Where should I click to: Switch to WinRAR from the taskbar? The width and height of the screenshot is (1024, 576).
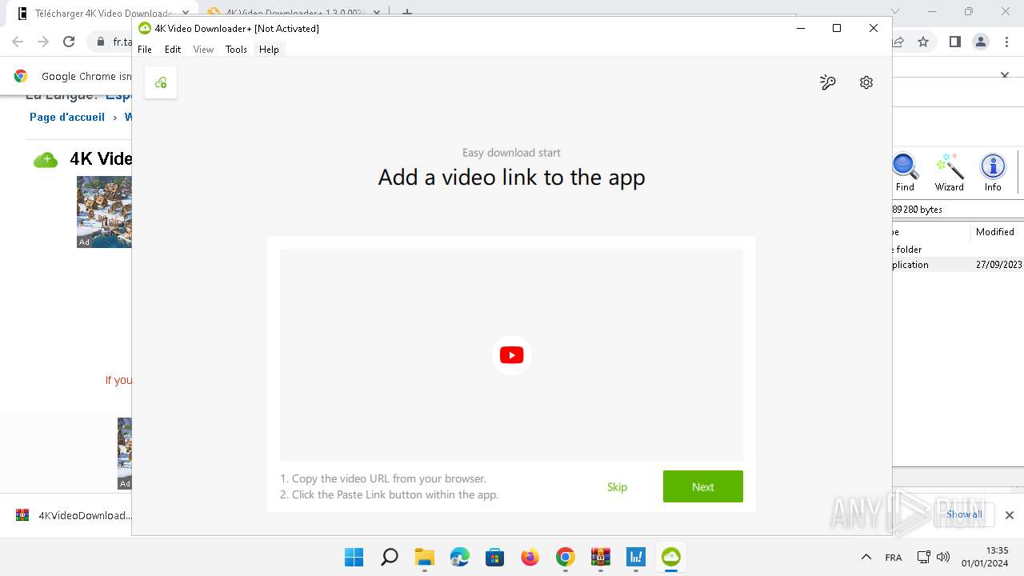[600, 557]
